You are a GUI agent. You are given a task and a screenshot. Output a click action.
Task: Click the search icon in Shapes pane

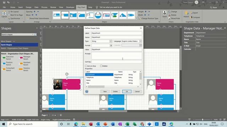(35, 35)
